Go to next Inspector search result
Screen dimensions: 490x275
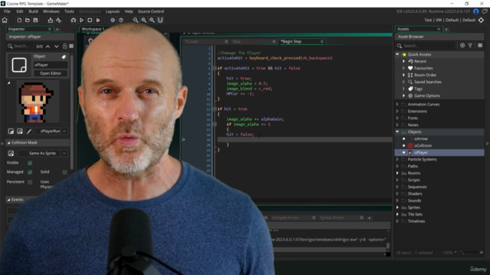[x=56, y=46]
